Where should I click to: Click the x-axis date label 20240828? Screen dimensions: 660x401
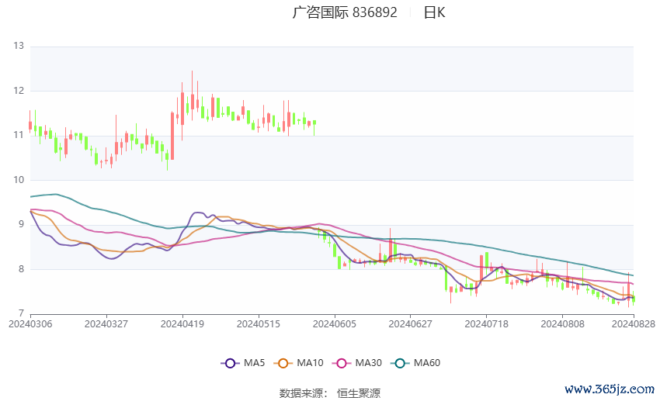point(634,324)
